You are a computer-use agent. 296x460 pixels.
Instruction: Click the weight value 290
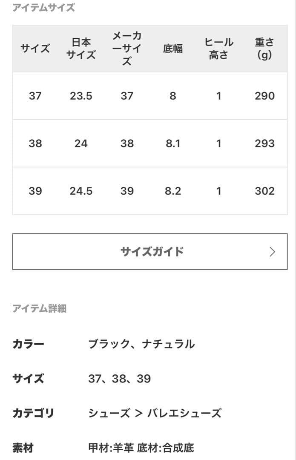(x=264, y=96)
